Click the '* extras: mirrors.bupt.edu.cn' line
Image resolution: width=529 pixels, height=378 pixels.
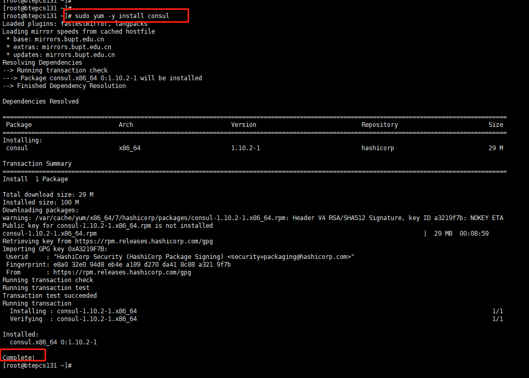coord(59,47)
